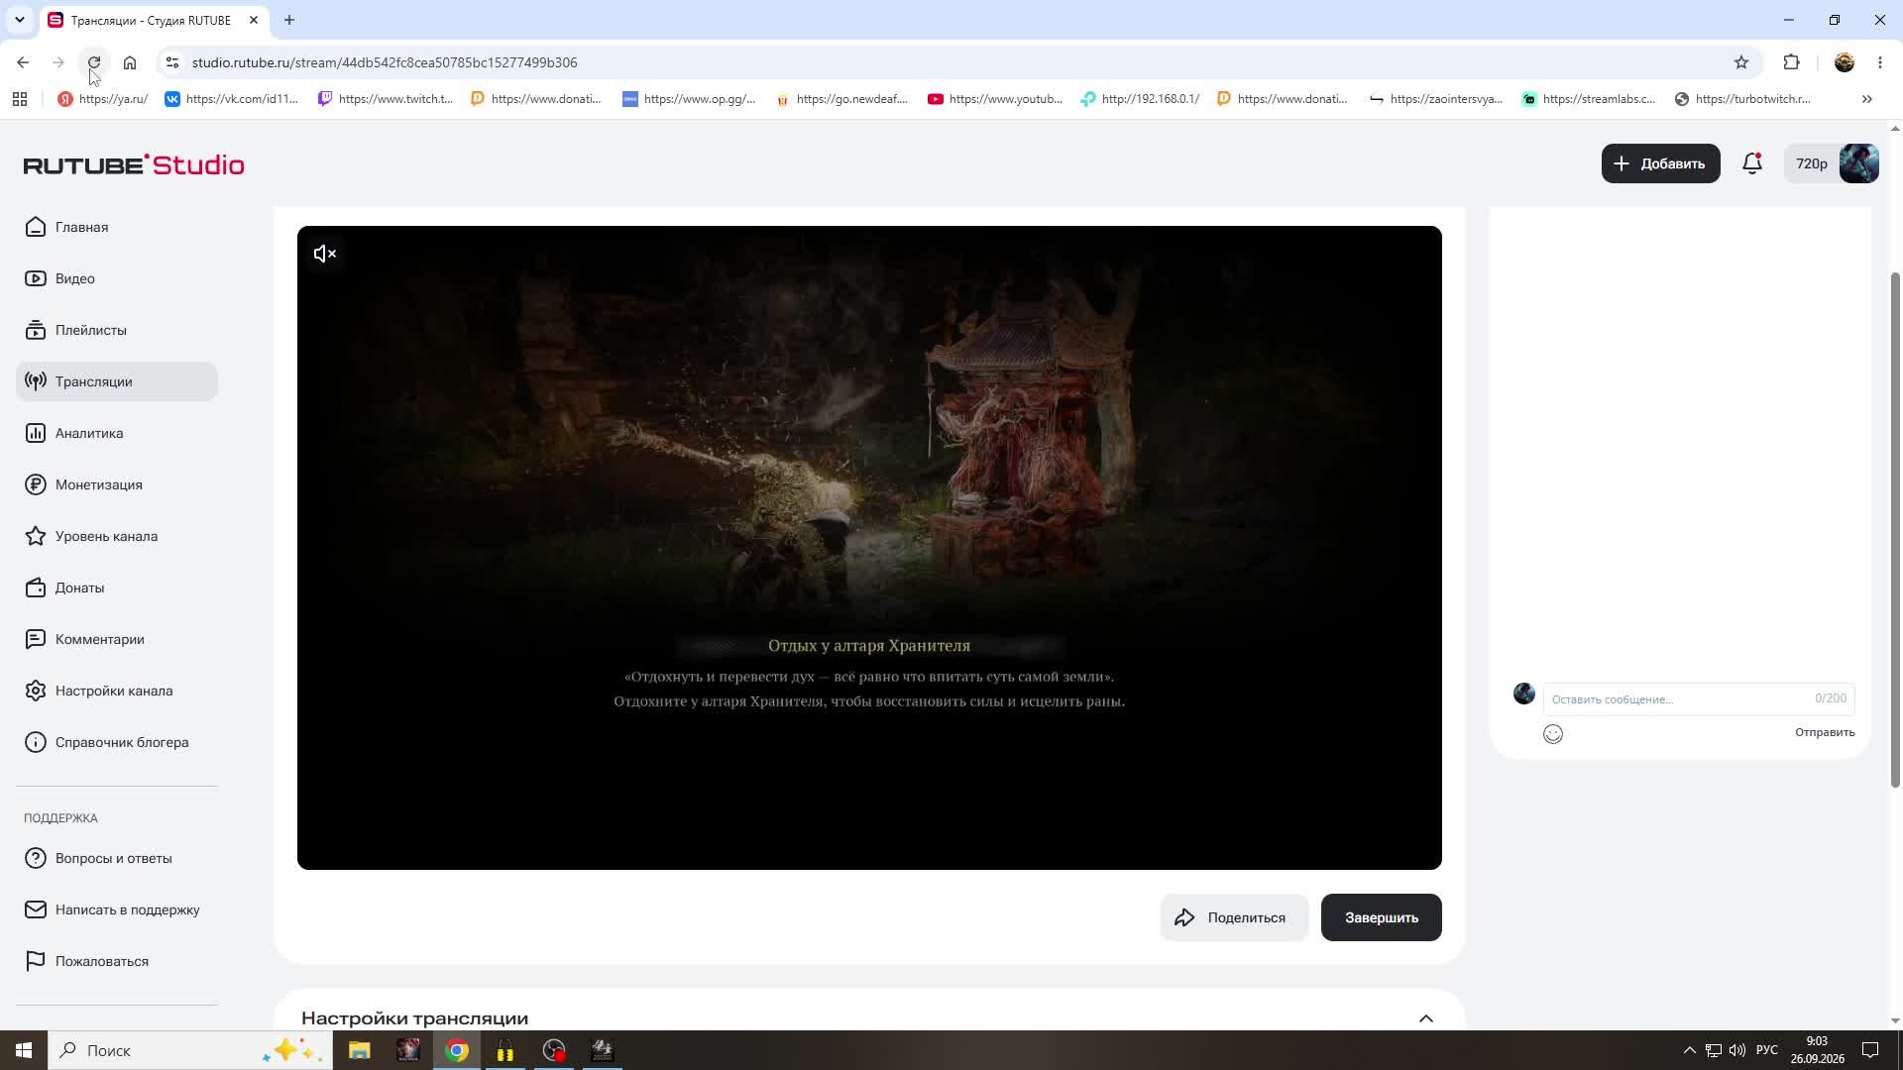Open the bookmarks apps grid icon
Viewport: 1903px width, 1070px height.
click(20, 99)
